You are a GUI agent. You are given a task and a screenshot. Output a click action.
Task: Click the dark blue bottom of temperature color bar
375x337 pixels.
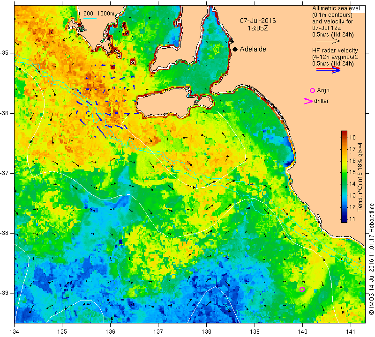(x=344, y=220)
